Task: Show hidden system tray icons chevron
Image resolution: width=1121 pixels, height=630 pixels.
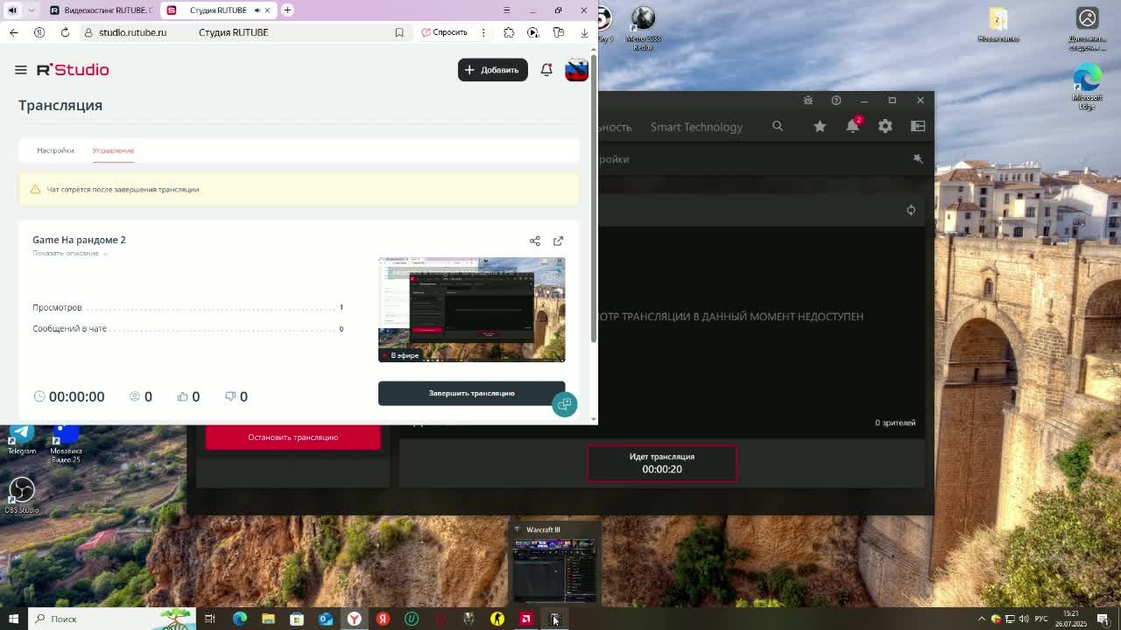Action: click(981, 619)
